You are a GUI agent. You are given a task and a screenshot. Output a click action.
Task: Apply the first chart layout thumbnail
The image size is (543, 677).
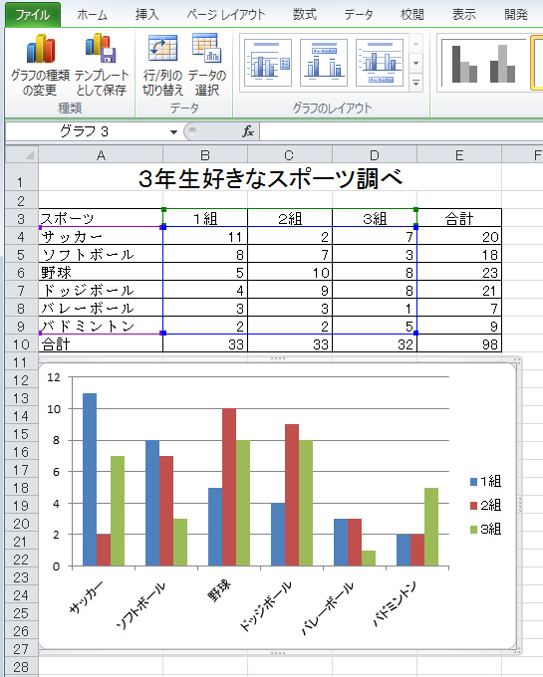coord(268,63)
